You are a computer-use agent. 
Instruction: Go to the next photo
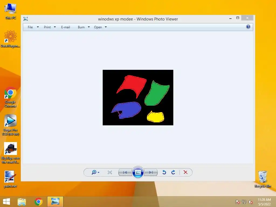coord(151,172)
